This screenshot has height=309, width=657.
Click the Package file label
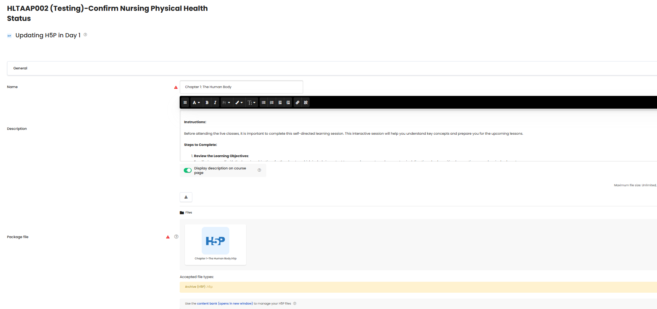tap(18, 237)
